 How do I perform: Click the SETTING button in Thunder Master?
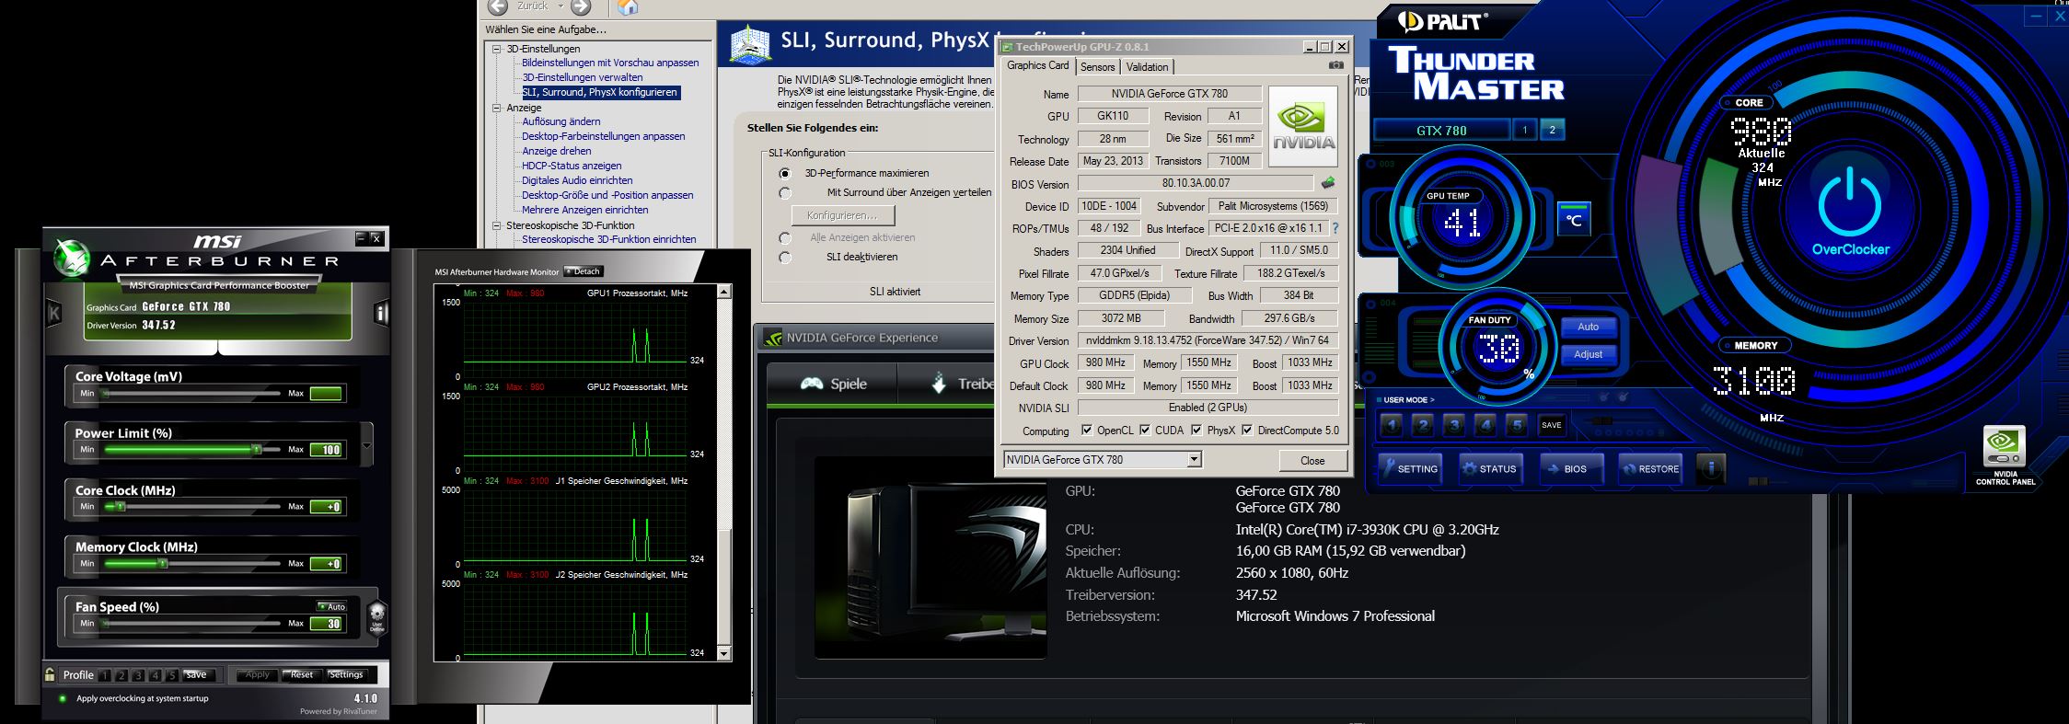click(1408, 468)
